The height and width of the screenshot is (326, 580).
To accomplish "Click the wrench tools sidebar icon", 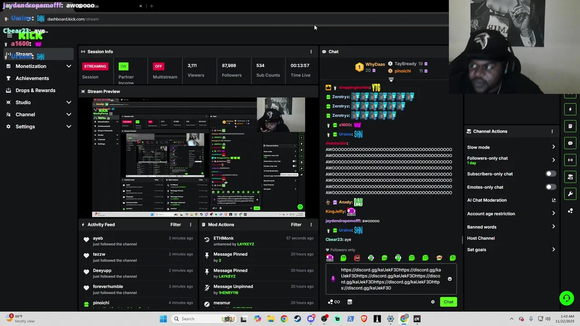I will click(x=570, y=194).
